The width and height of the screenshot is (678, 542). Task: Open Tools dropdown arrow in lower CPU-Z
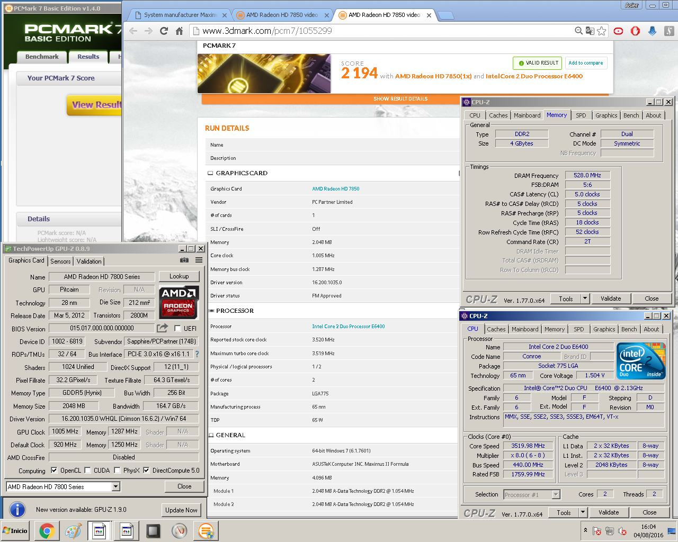(x=583, y=512)
